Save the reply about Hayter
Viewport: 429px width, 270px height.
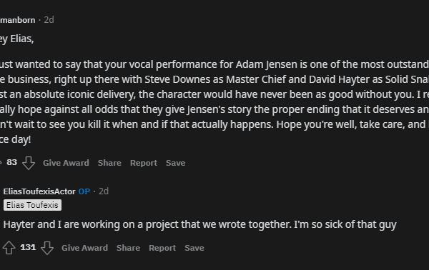(194, 248)
